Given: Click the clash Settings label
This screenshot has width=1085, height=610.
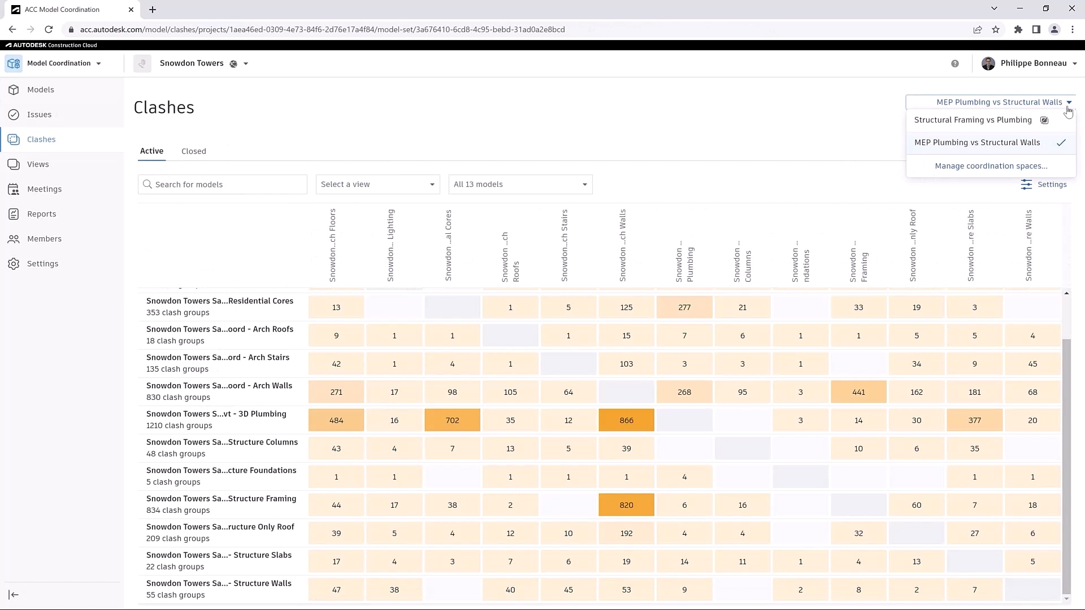Looking at the screenshot, I should point(1052,185).
